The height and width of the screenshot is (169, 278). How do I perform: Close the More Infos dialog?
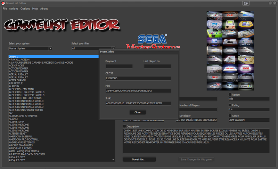pos(138,112)
